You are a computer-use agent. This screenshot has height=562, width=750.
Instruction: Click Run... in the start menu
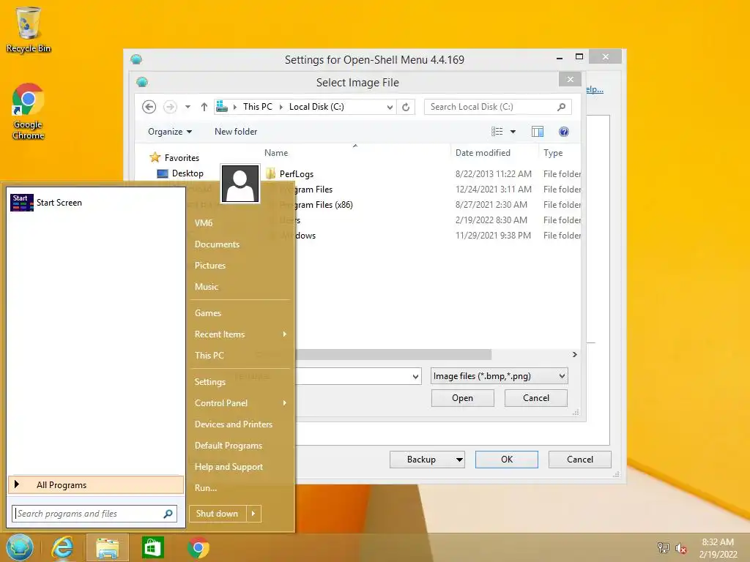(206, 488)
